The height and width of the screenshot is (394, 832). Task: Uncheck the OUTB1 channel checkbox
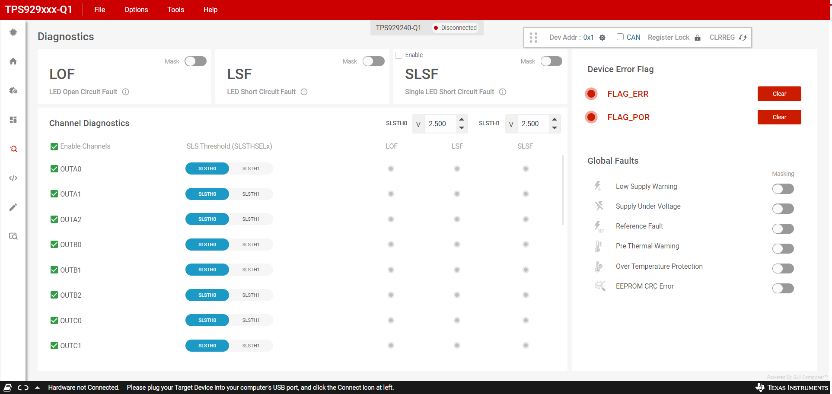click(x=54, y=270)
